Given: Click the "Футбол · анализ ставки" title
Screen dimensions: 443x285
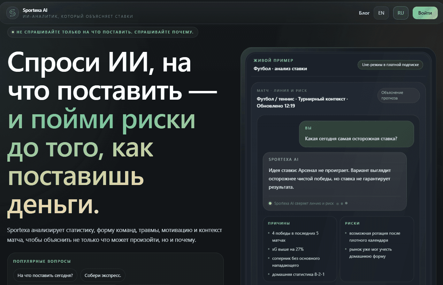Looking at the screenshot, I should 280,69.
